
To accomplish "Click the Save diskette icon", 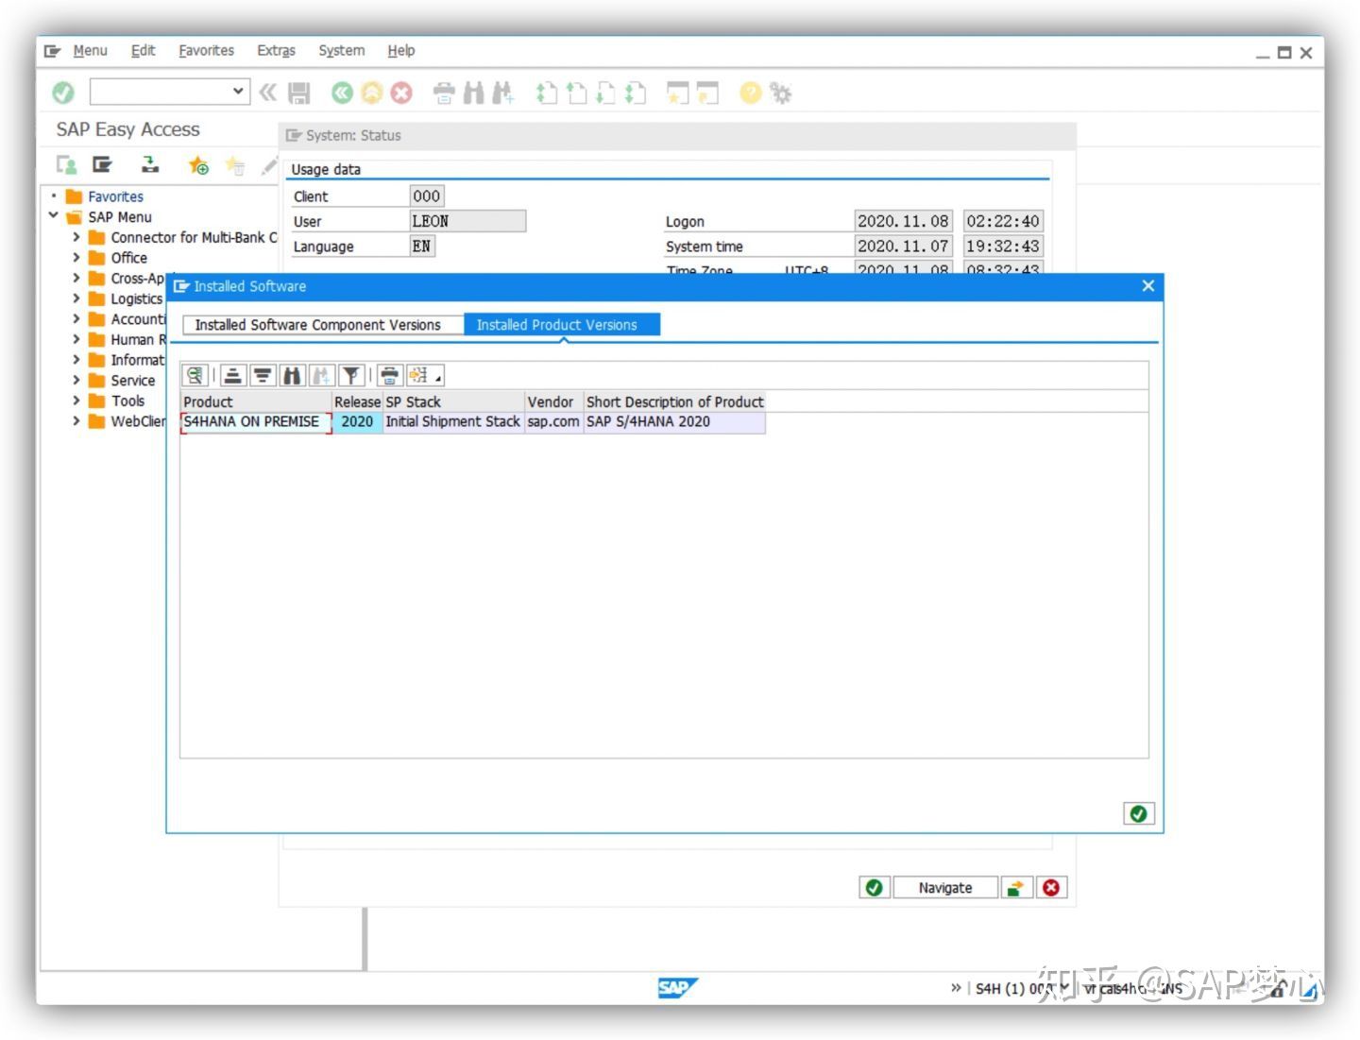I will click(299, 93).
